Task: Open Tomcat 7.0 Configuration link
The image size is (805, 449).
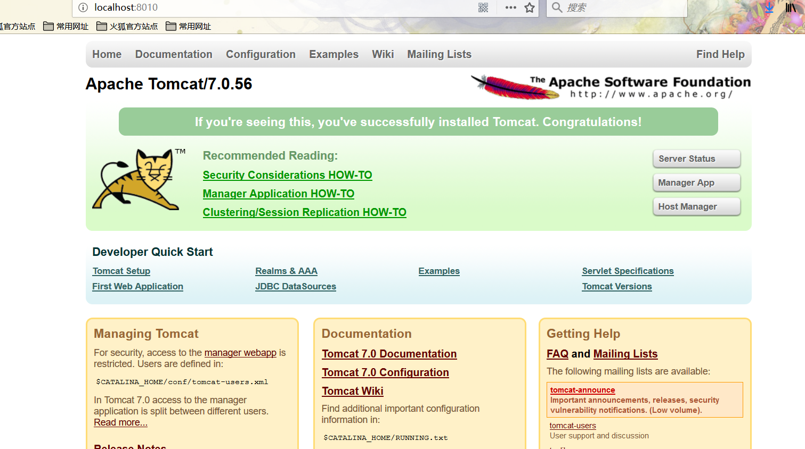Action: click(x=385, y=372)
